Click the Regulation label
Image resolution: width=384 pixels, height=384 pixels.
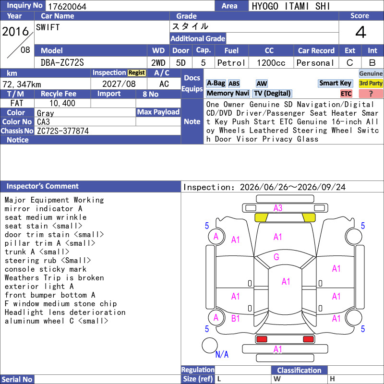point(198,370)
